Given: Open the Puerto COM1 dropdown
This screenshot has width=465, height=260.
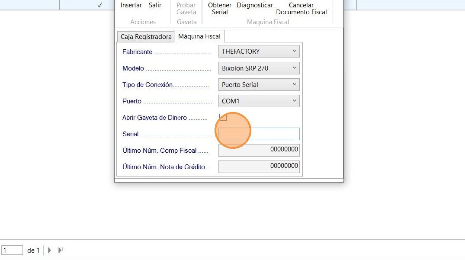Looking at the screenshot, I should click(x=259, y=101).
